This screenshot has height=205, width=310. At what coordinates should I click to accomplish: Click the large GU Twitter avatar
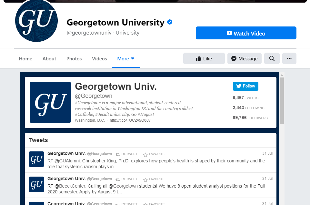pyautogui.click(x=50, y=102)
